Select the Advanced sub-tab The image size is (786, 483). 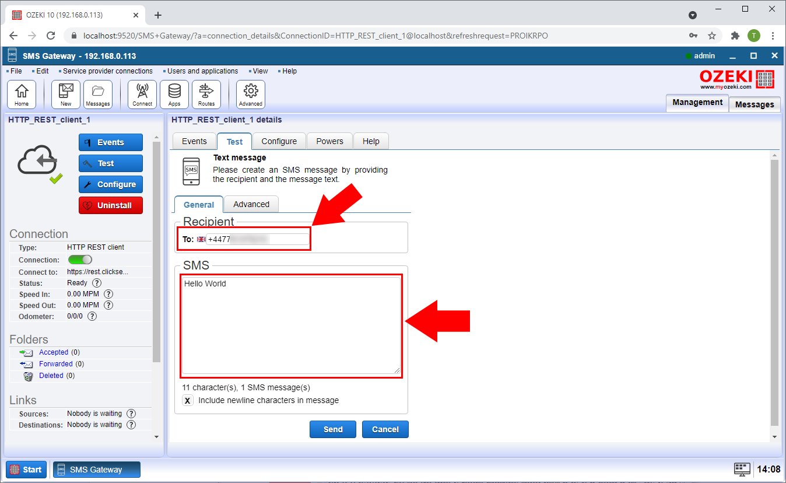251,204
